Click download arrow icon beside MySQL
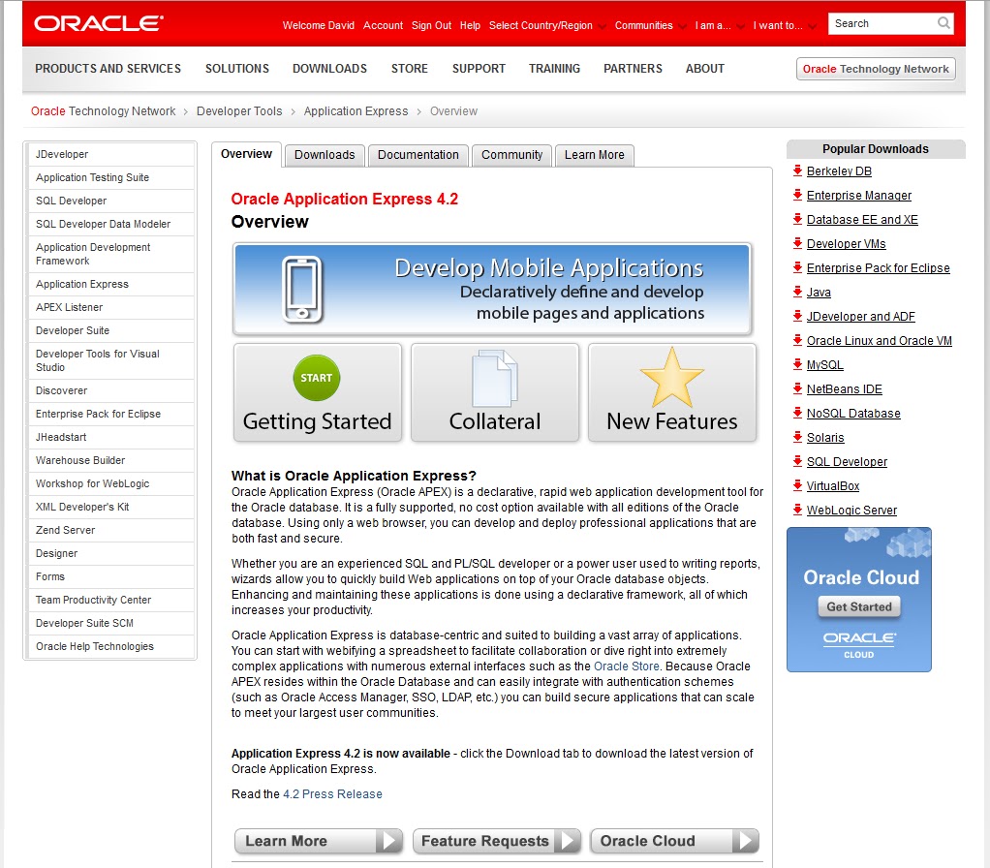 point(797,364)
